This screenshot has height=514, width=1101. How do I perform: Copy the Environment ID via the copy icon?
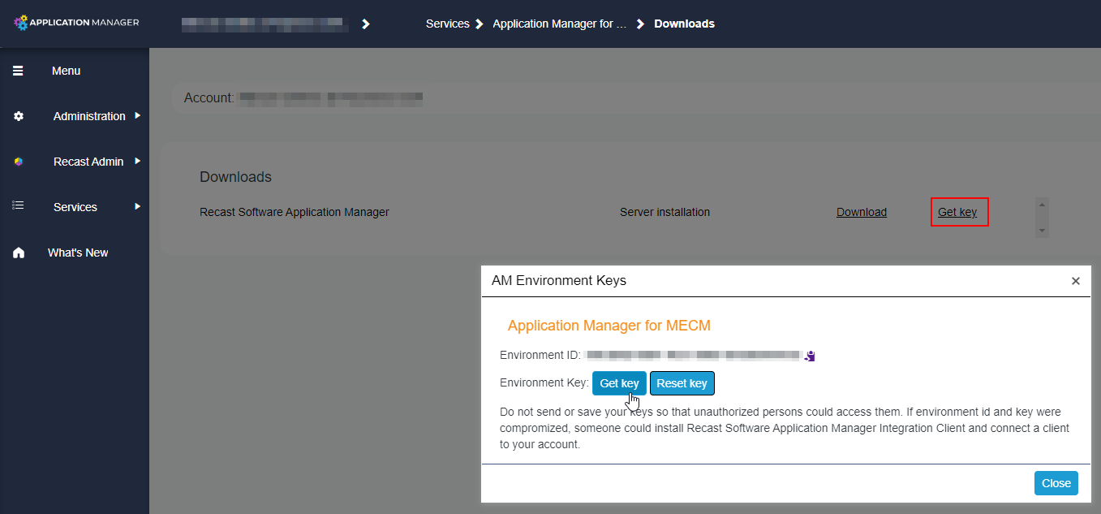(x=809, y=356)
